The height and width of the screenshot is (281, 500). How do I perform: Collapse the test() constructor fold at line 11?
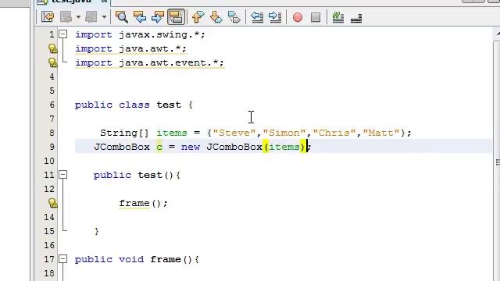(63, 175)
